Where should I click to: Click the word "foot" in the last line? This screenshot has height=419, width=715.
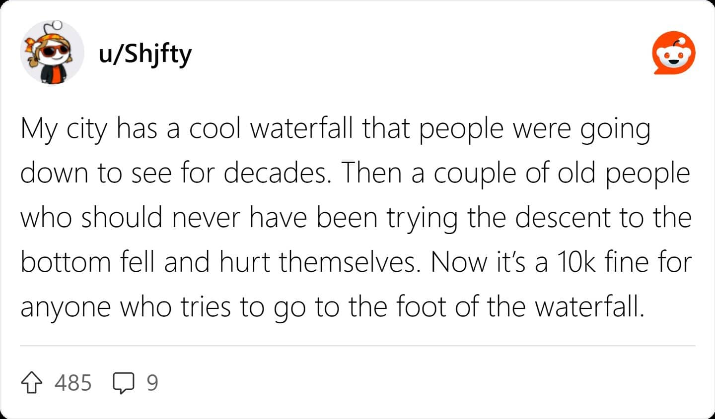[421, 307]
